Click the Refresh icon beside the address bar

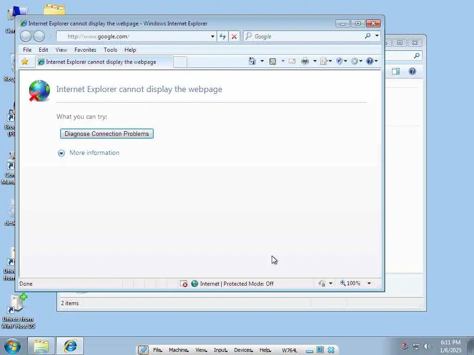pos(223,37)
